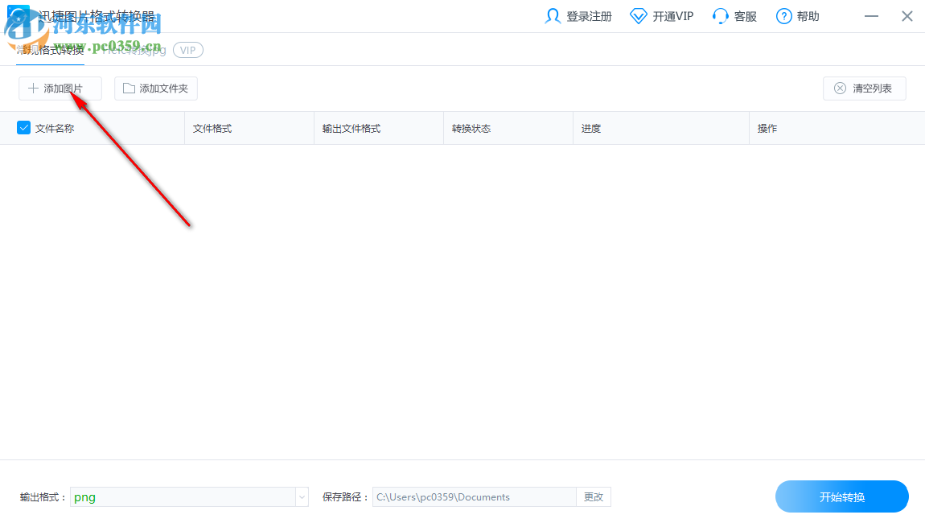Click the circled X icon on 清空列表
This screenshot has width=925, height=523.
tap(841, 88)
